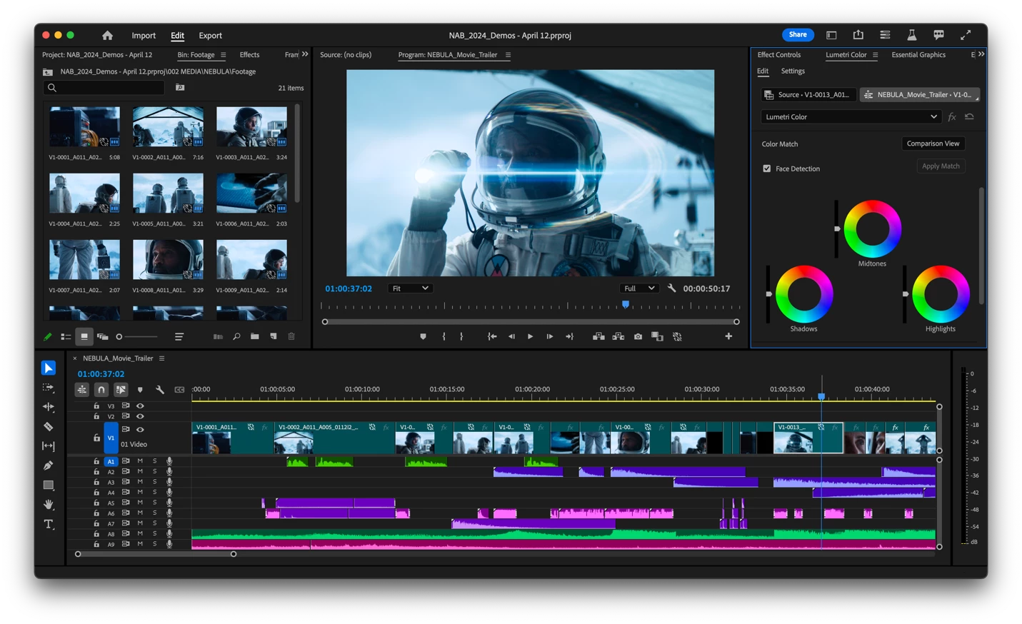Switch to the Effect Controls tab

point(778,55)
